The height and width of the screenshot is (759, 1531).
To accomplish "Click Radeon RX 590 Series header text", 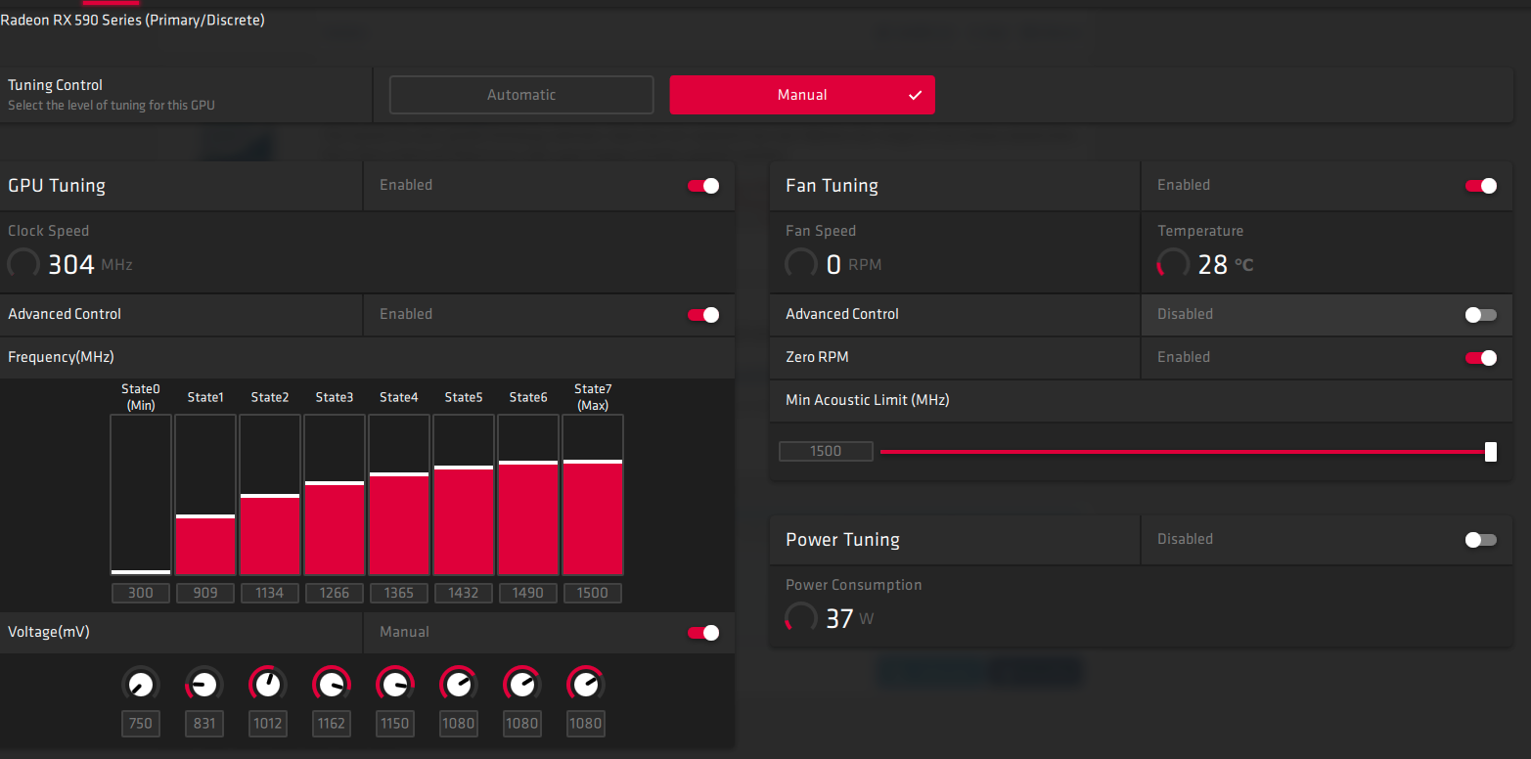I will [x=132, y=20].
